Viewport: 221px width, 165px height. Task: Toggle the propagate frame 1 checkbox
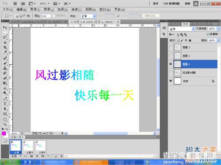coord(208,34)
